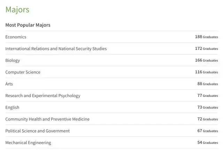Select the 172 Graduates figure
This screenshot has width=223, height=151.
[x=206, y=49]
